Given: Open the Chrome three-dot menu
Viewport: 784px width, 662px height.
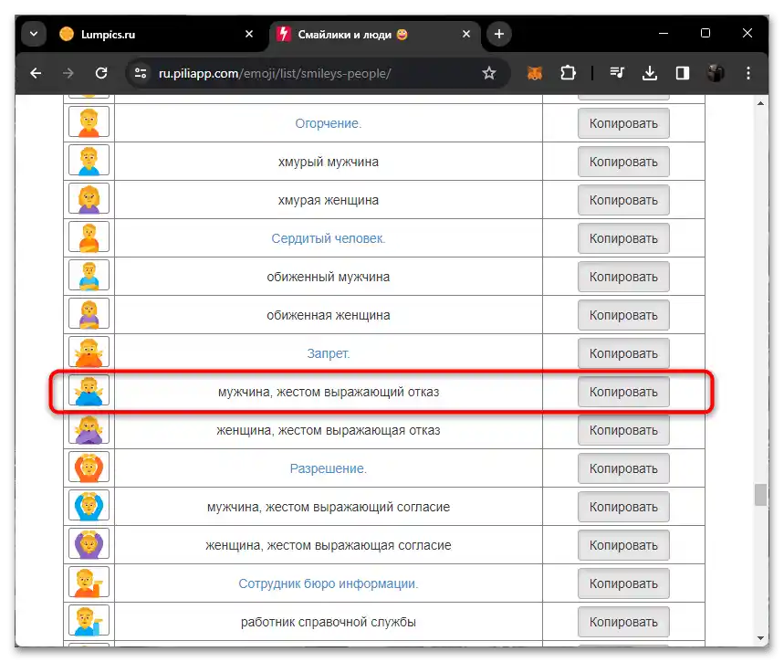Looking at the screenshot, I should pos(748,74).
